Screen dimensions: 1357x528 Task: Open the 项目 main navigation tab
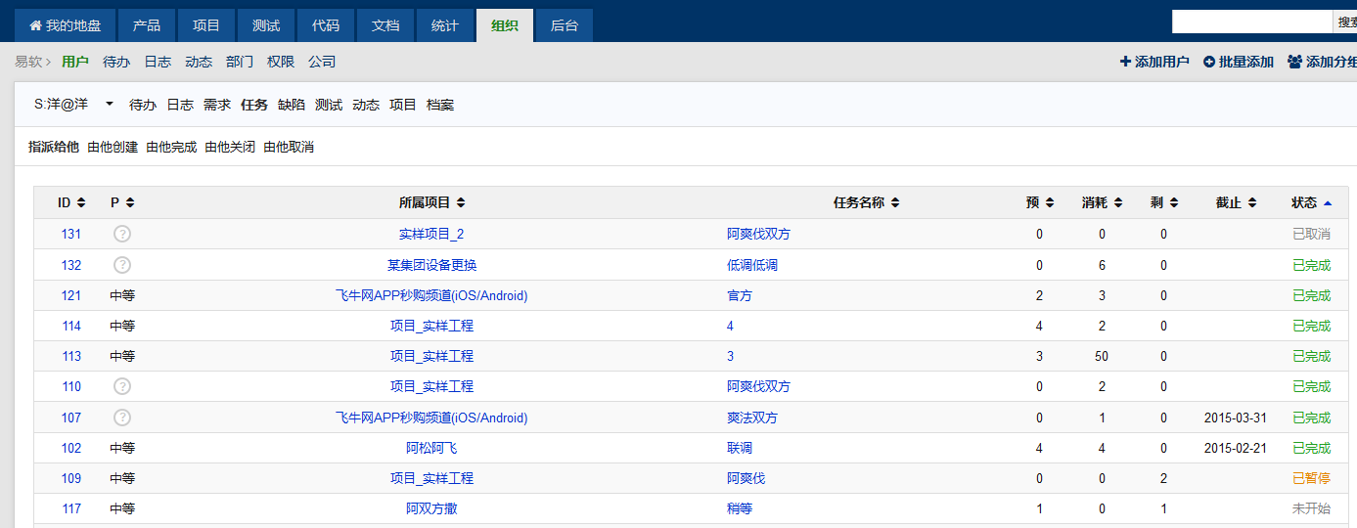pos(206,25)
